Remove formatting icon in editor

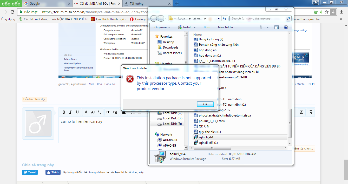point(302,112)
